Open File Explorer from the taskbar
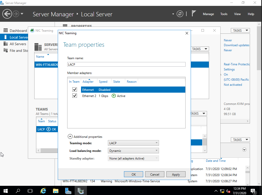262x195 pixels. click(x=55, y=191)
